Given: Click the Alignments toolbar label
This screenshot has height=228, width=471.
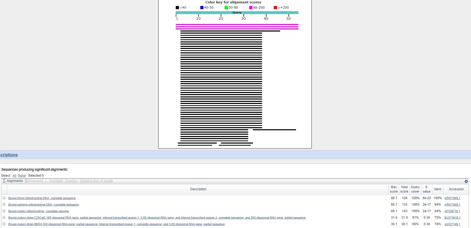Looking at the screenshot, I should coord(15,181).
